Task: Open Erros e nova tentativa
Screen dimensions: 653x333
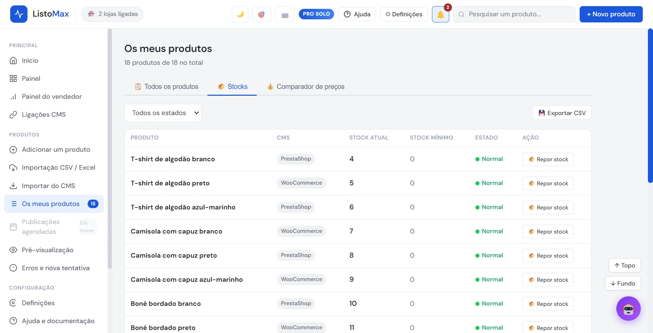Action: coord(54,268)
